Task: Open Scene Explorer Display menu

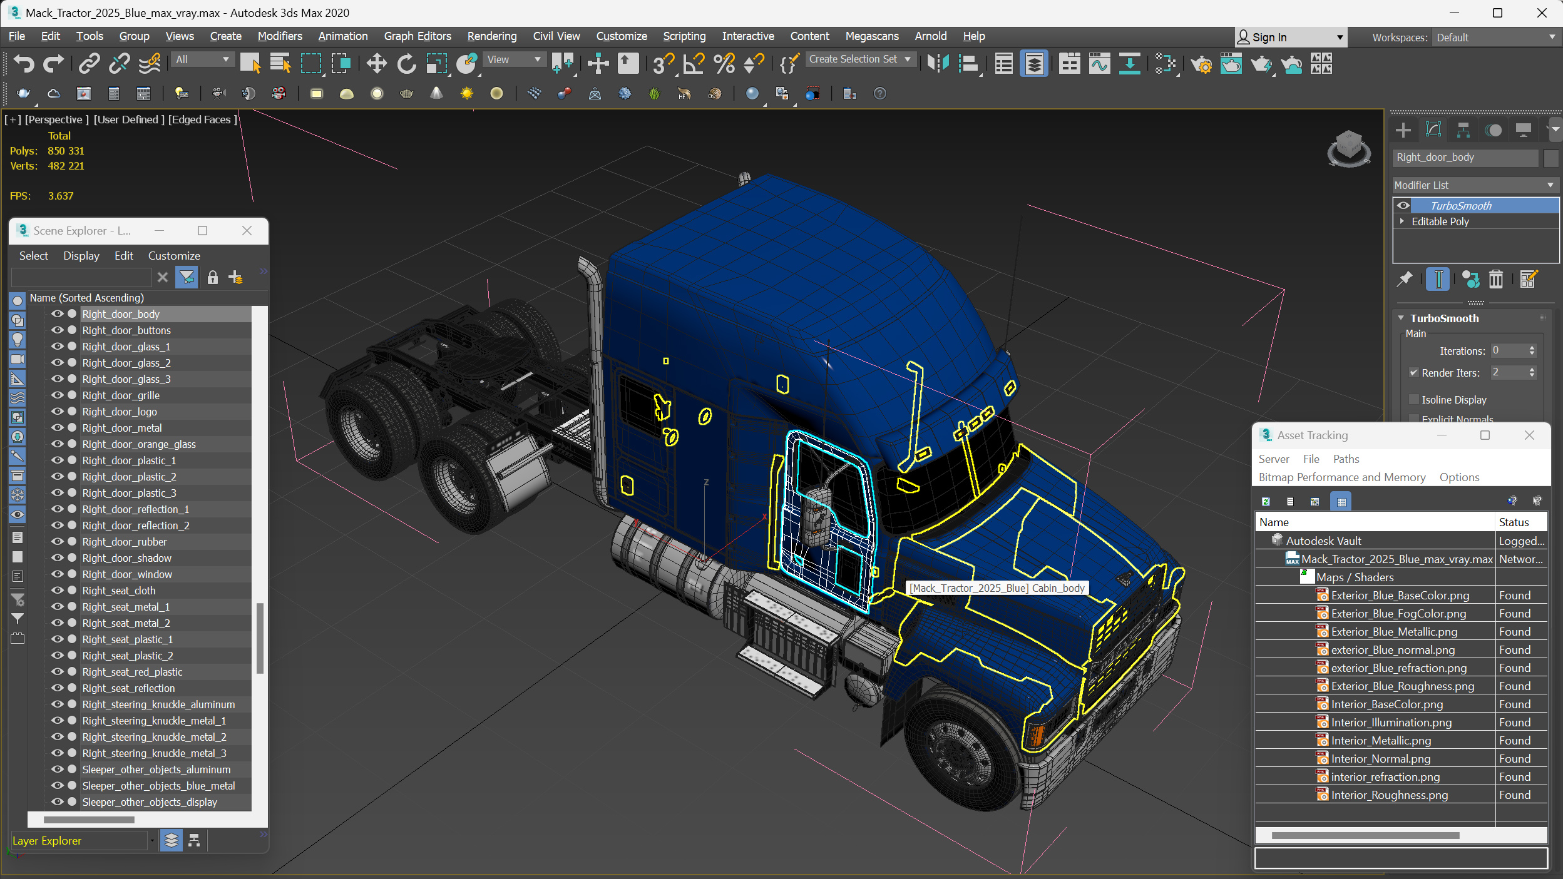Action: point(81,256)
